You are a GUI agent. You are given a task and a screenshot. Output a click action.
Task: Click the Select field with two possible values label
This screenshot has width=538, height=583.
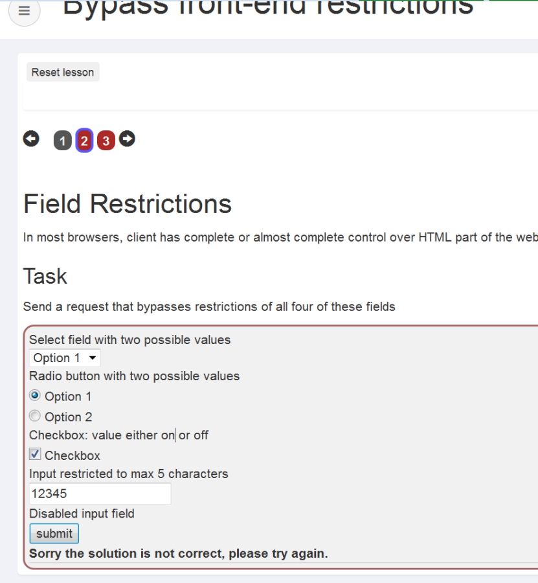coord(129,340)
